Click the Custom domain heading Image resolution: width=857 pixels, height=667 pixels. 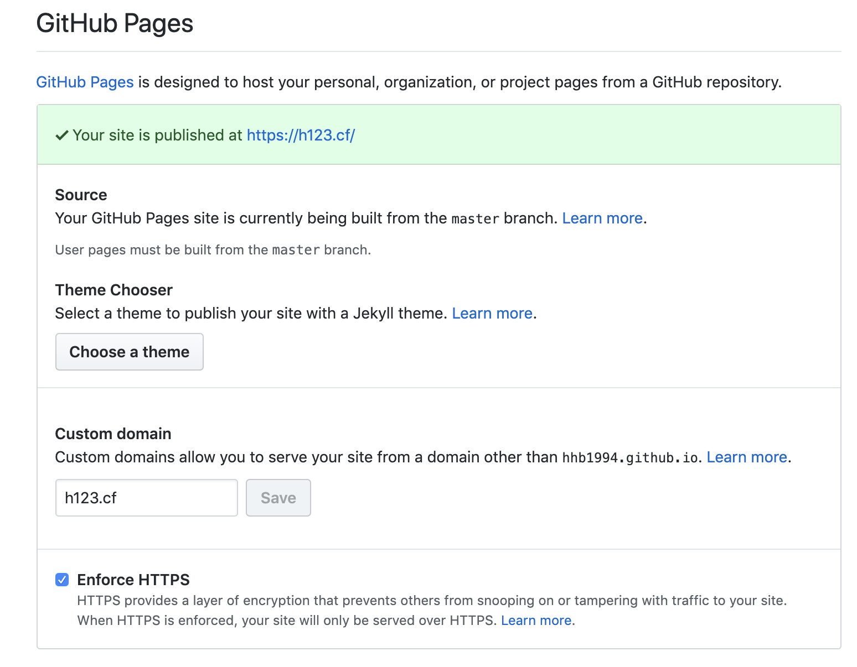click(x=113, y=434)
